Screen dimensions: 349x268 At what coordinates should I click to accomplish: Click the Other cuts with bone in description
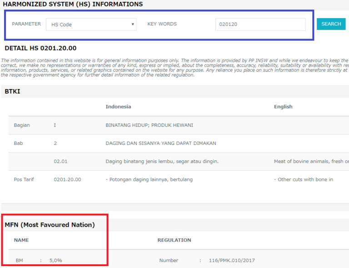pos(303,179)
